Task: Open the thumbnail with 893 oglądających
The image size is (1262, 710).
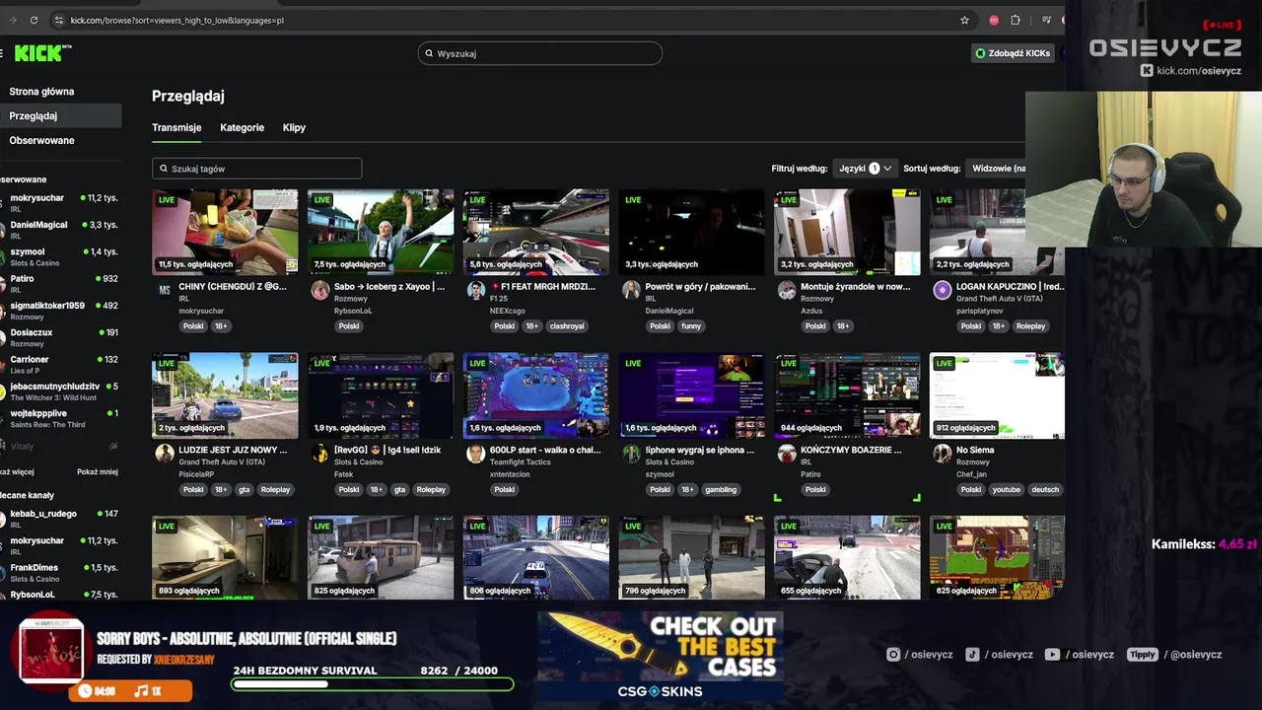Action: tap(225, 557)
